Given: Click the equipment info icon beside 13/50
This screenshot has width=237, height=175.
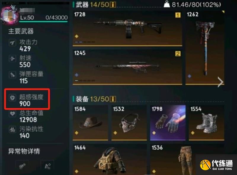Looking at the screenshot, I should point(113,99).
